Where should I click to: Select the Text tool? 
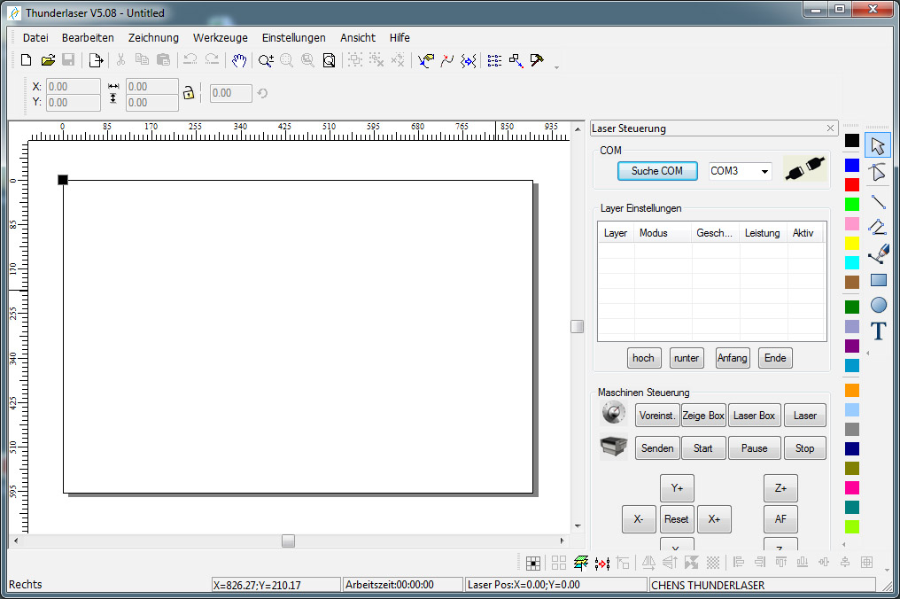click(x=878, y=331)
